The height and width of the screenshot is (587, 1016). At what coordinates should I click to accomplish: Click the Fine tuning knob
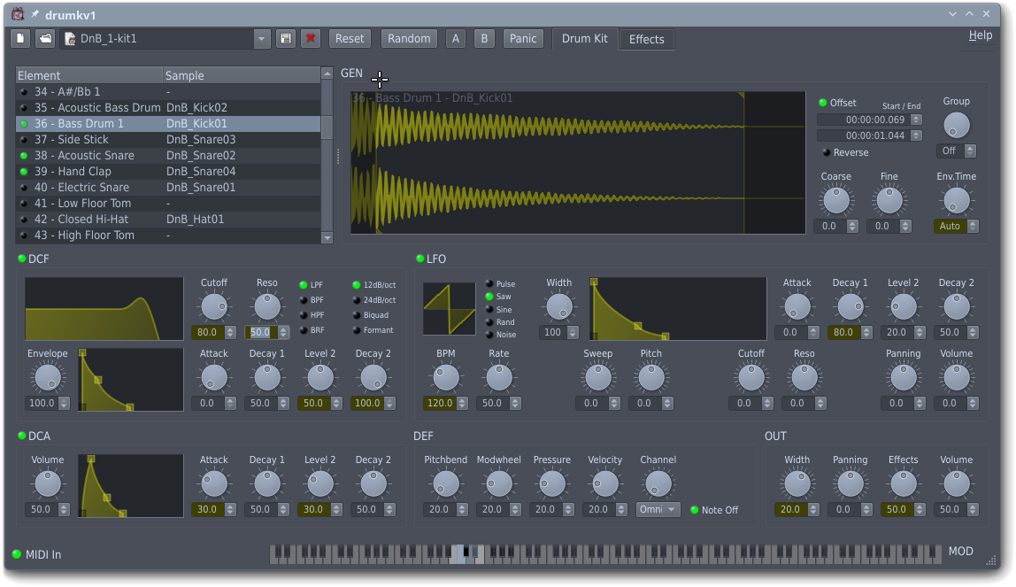(889, 200)
